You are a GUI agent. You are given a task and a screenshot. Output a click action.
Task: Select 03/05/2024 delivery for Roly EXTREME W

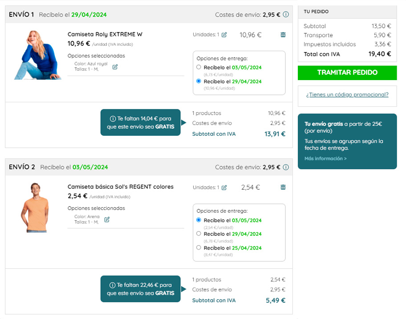click(x=199, y=67)
